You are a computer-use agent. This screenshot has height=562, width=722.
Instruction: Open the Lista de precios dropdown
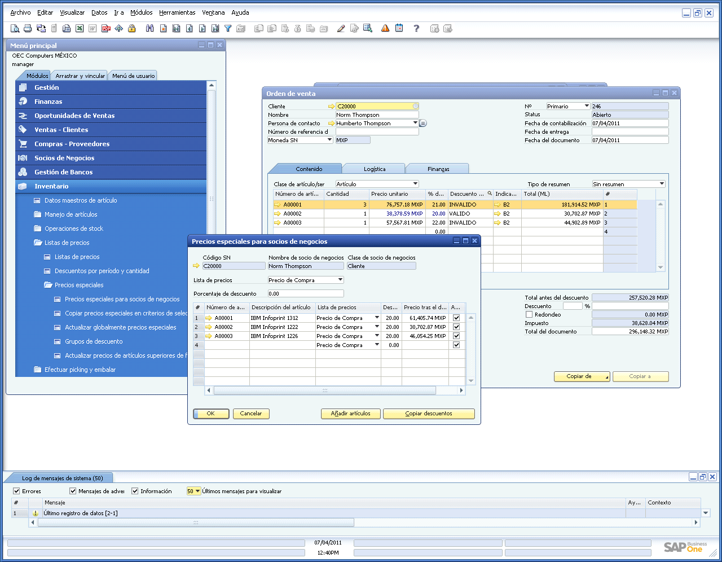tap(341, 279)
